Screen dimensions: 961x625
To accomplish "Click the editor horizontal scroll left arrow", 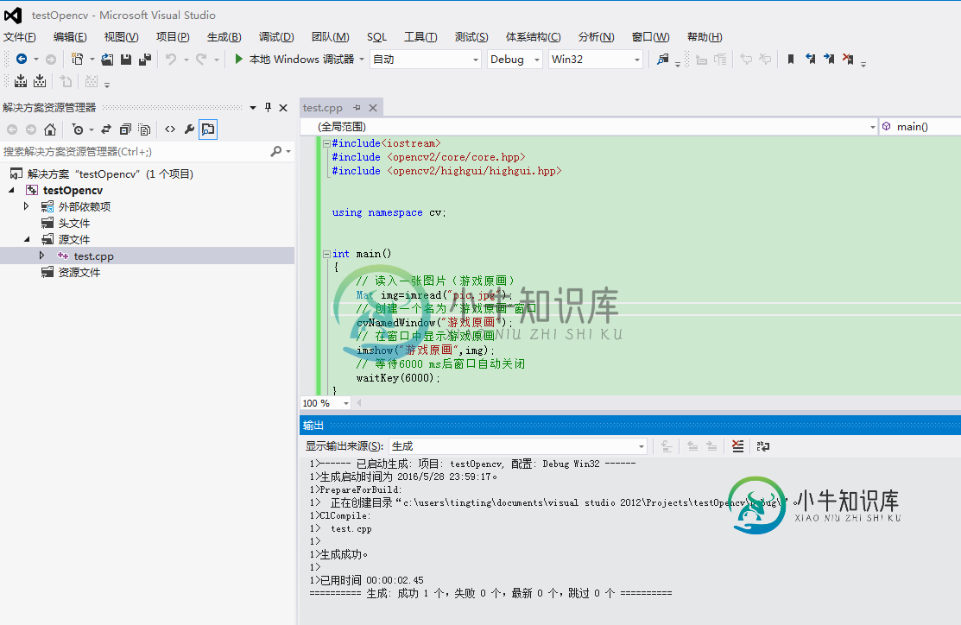I will [x=359, y=403].
